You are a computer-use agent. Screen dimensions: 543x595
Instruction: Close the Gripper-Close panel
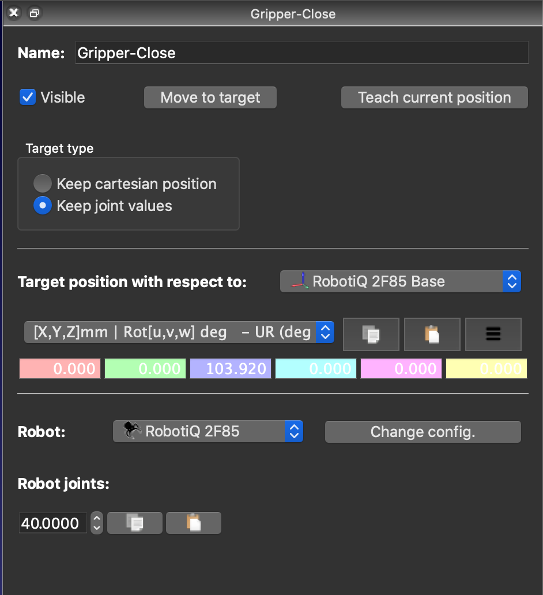pyautogui.click(x=14, y=13)
